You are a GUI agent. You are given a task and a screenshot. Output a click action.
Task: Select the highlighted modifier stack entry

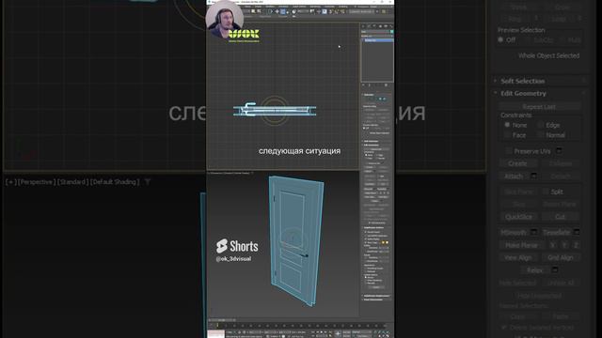tap(378, 40)
